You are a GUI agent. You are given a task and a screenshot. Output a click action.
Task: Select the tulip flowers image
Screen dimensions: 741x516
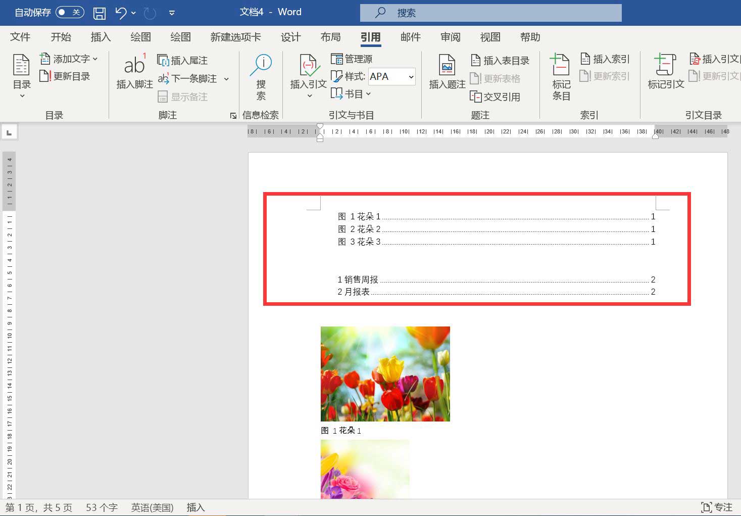[x=385, y=373]
